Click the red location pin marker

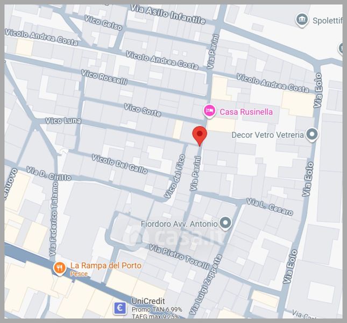click(200, 135)
